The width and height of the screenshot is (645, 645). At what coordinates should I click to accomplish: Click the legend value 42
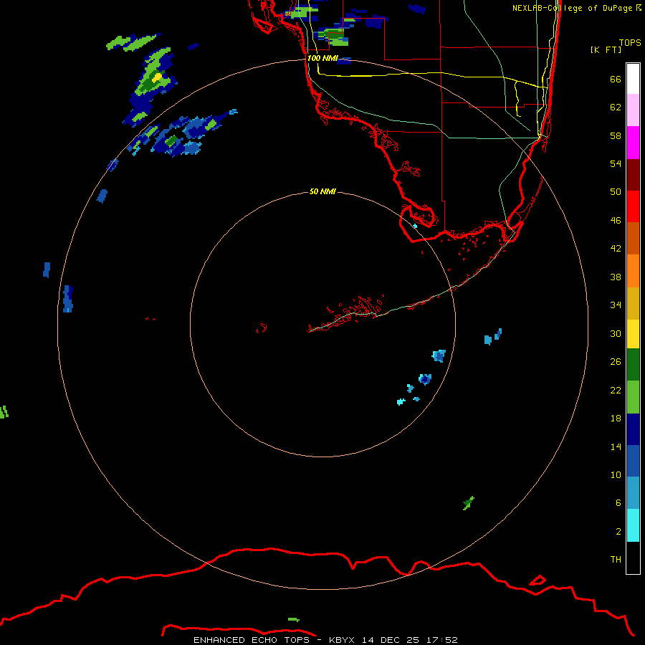point(616,249)
